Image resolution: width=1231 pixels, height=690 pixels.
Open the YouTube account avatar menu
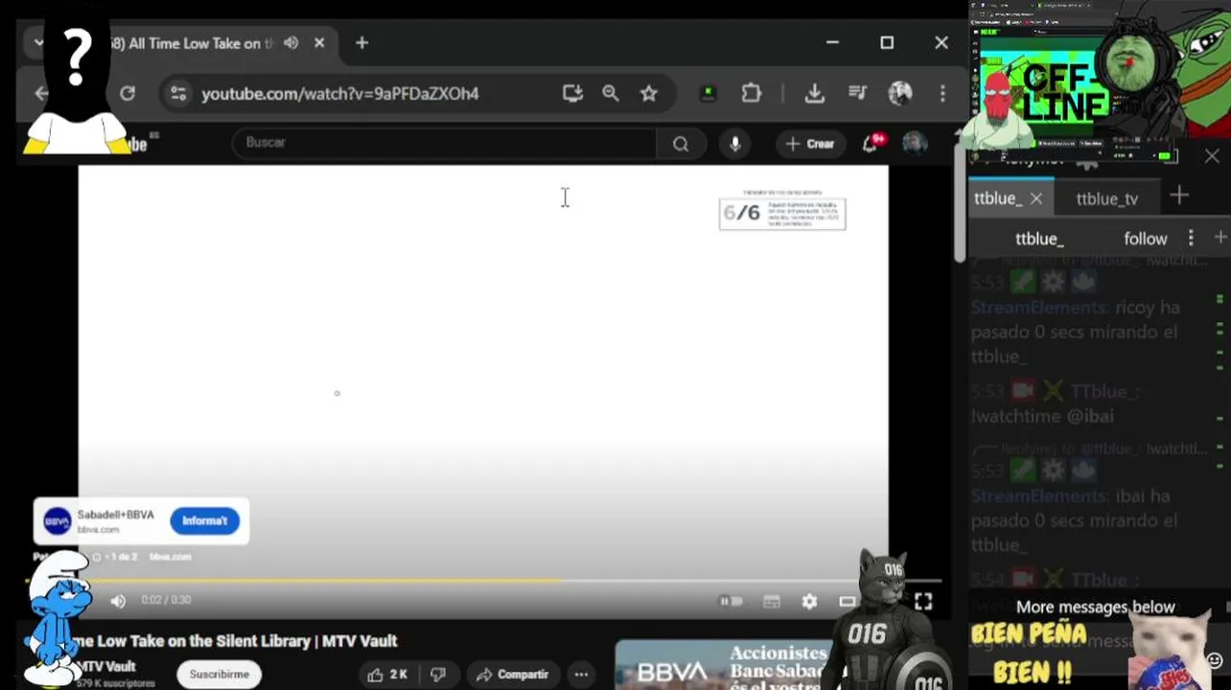tap(915, 144)
